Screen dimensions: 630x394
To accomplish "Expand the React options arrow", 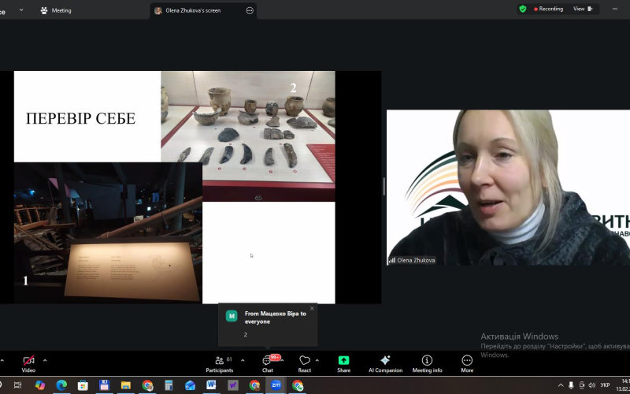I will click(317, 360).
